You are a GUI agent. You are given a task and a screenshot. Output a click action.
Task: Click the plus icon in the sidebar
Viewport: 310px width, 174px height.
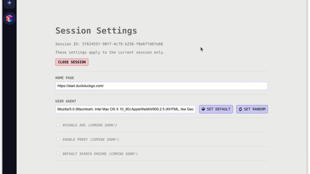pyautogui.click(x=9, y=3)
